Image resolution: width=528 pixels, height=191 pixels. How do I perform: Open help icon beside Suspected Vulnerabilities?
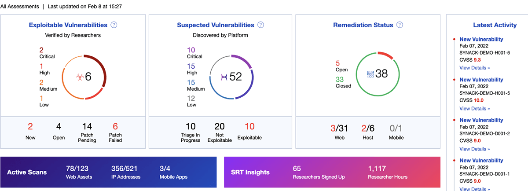click(x=261, y=25)
